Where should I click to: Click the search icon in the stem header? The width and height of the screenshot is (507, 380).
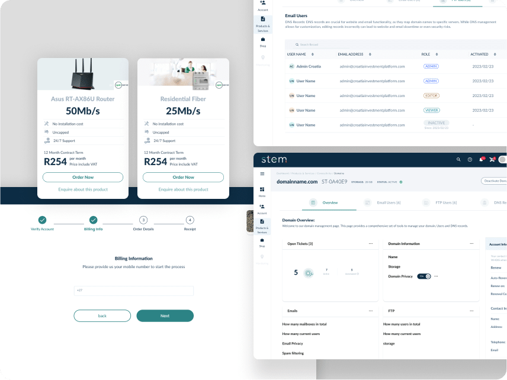point(458,159)
